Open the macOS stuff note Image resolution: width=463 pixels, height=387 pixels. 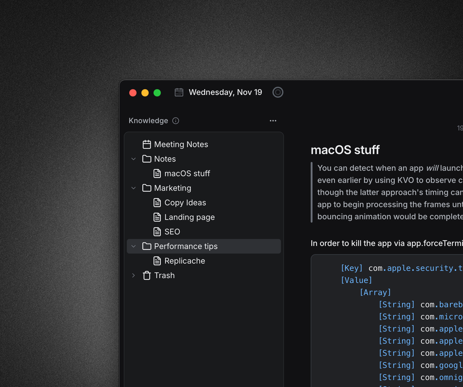tap(187, 173)
